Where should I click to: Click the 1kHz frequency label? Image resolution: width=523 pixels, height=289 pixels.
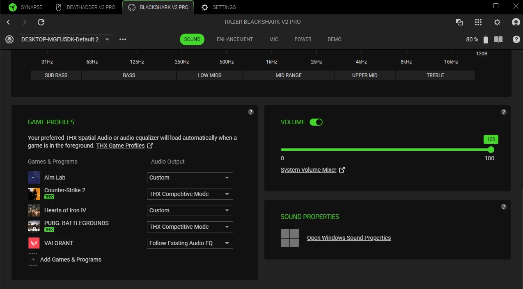click(x=271, y=62)
